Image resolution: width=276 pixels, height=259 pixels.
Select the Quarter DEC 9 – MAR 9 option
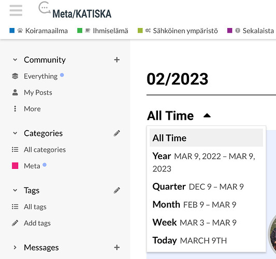[x=206, y=186]
